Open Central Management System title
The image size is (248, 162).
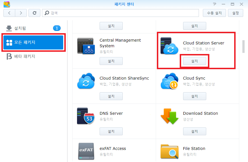coord(120,43)
